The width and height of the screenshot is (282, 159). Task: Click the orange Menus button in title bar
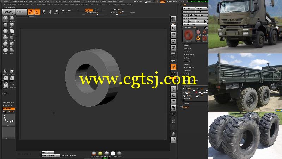click(x=163, y=1)
